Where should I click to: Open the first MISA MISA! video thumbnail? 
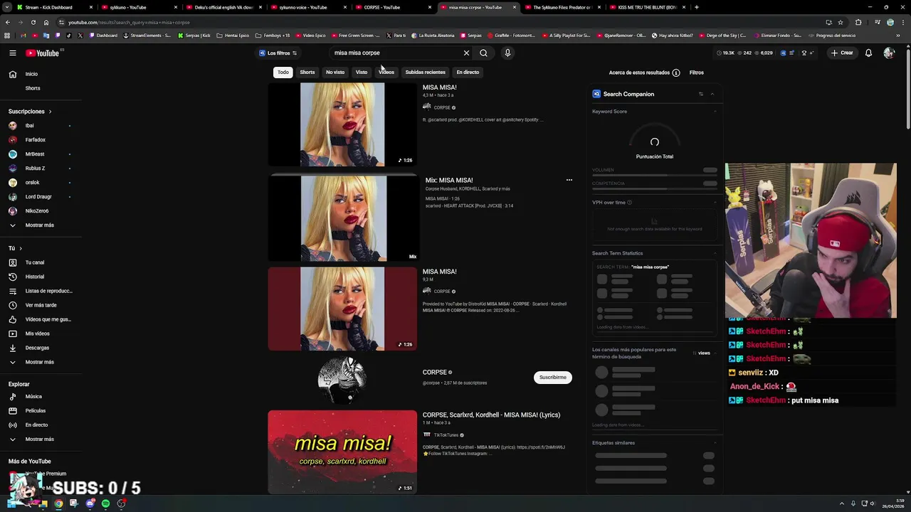coord(342,124)
